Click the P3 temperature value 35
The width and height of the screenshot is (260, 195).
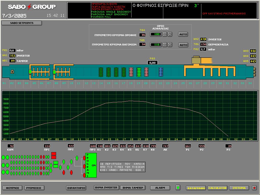229,146
